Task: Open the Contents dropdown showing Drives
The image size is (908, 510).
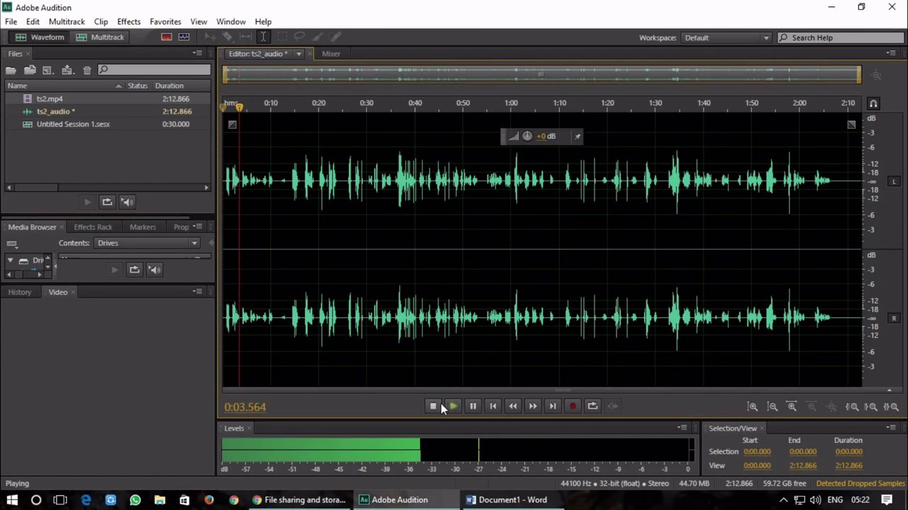Action: [x=148, y=243]
